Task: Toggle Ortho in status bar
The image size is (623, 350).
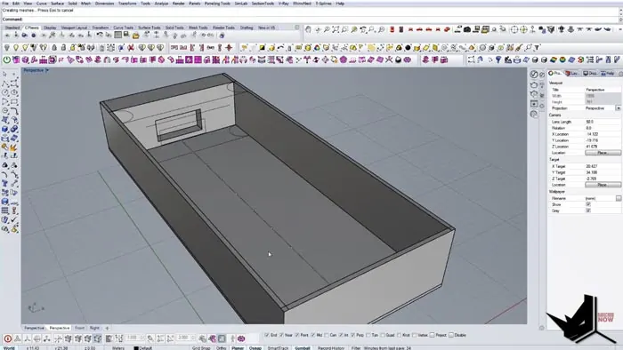Action: point(221,348)
